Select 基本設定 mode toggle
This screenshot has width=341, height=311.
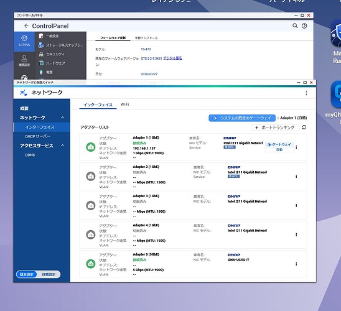27,274
